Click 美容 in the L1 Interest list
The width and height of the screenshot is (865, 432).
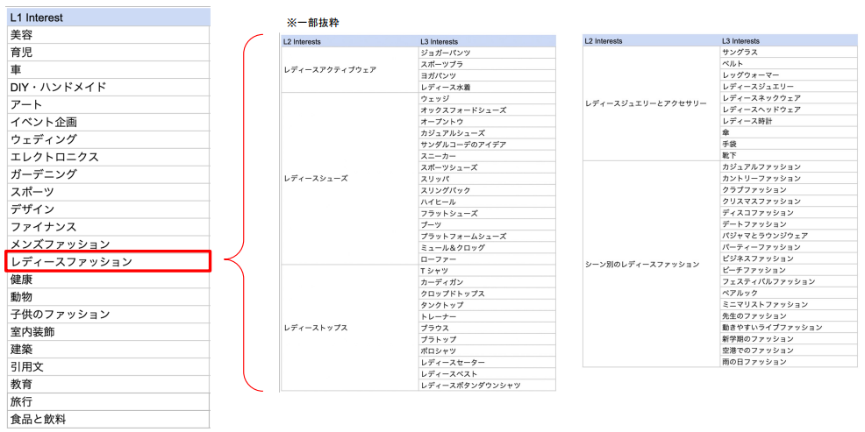(x=108, y=34)
